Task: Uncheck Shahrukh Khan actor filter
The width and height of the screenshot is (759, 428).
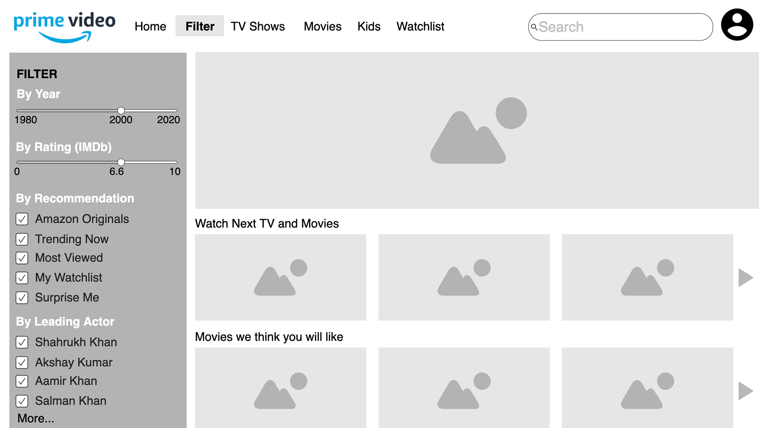Action: tap(22, 342)
